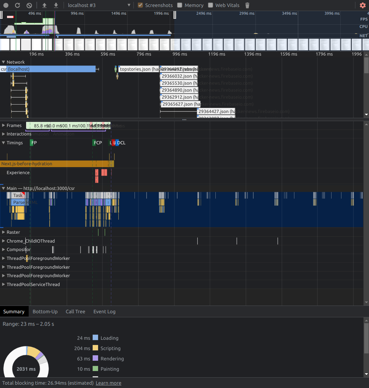
Task: Collapse the Timings track
Action: (3, 143)
